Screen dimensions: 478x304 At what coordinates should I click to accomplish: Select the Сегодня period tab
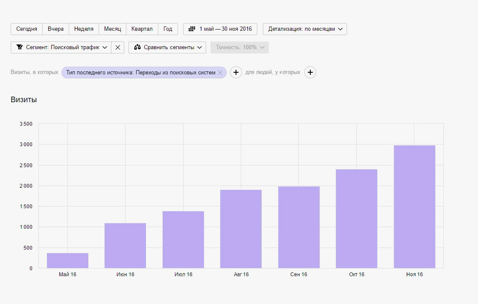point(26,29)
